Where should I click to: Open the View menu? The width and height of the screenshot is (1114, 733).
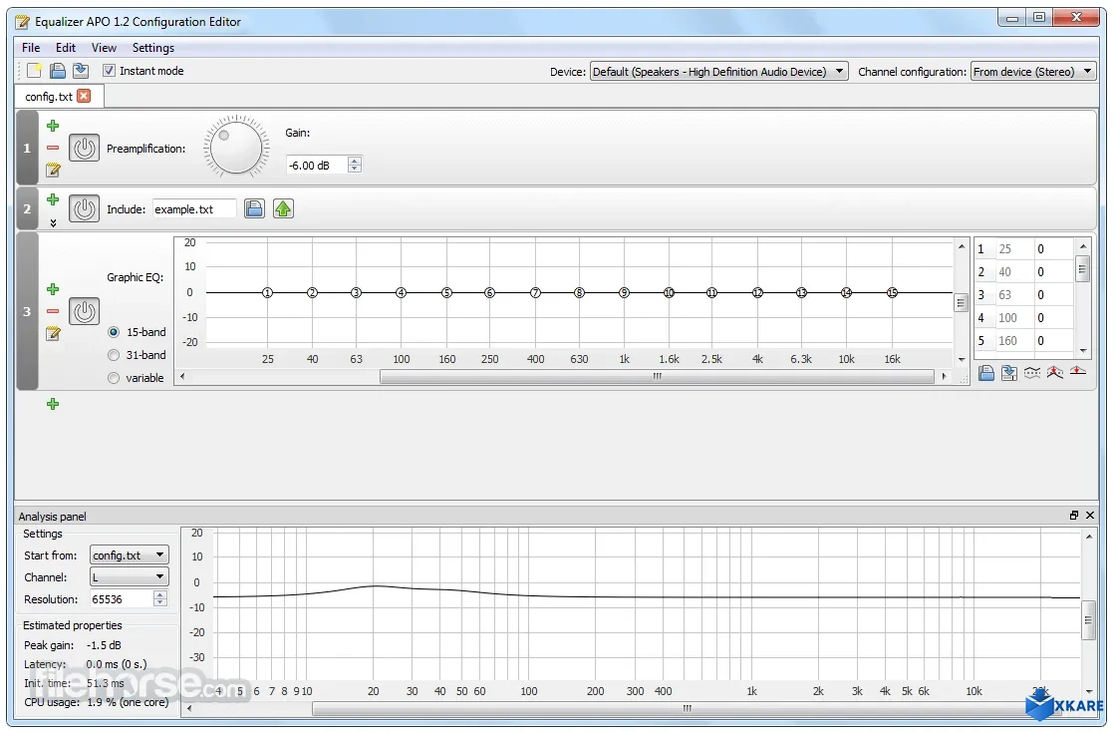tap(104, 48)
